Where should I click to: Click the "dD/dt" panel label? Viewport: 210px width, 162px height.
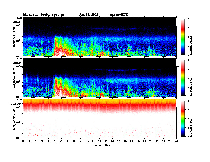tap(17, 63)
